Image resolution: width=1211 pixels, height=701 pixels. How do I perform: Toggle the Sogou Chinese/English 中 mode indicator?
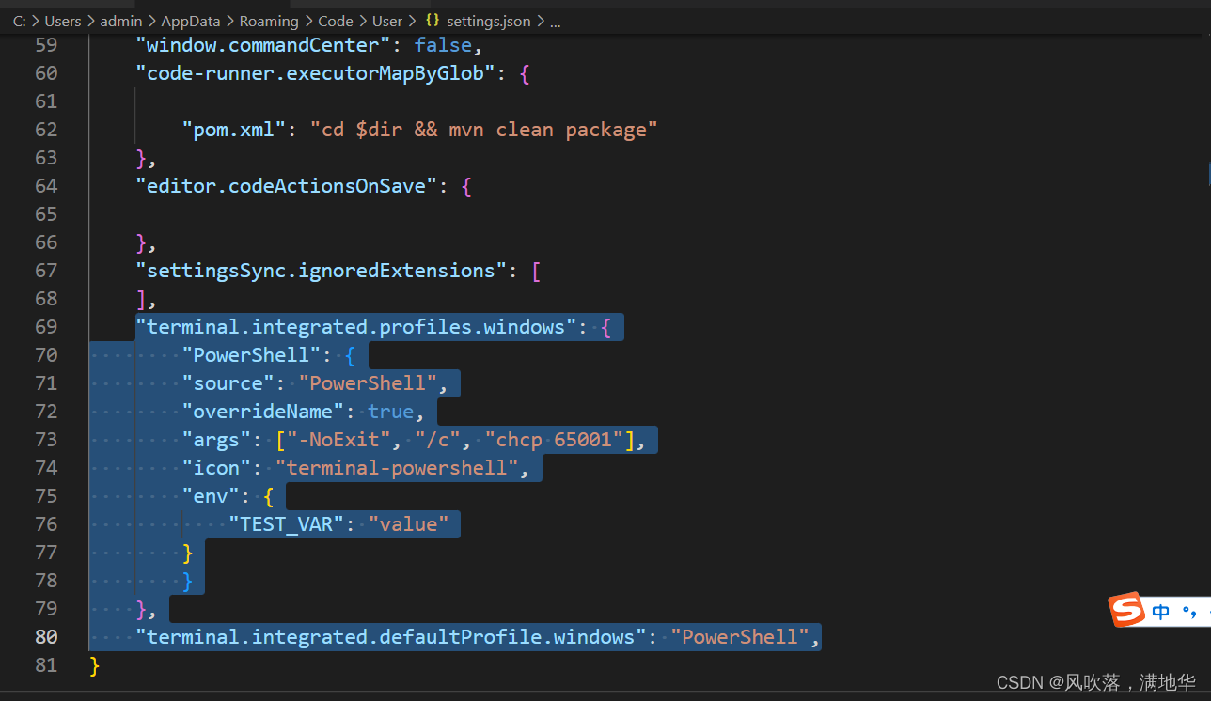click(x=1162, y=612)
